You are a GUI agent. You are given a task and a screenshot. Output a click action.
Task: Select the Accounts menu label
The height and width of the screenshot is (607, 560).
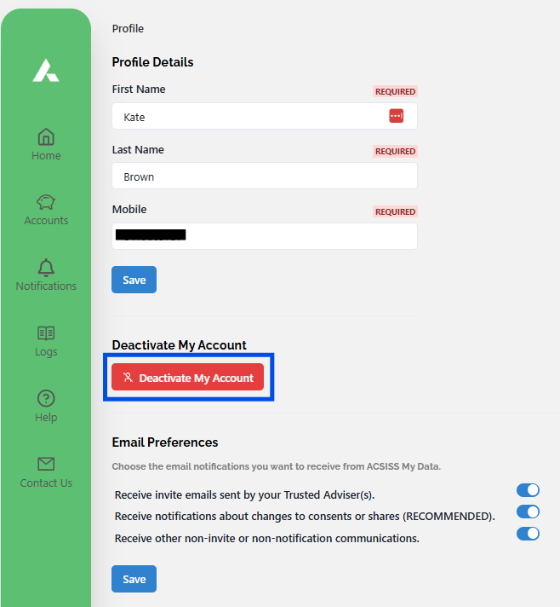(46, 221)
